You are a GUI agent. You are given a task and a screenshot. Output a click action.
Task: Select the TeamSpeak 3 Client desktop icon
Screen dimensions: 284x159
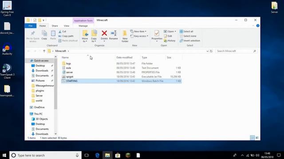[x=7, y=71]
